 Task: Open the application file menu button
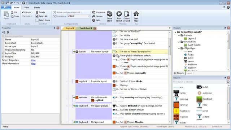tap(6, 7)
